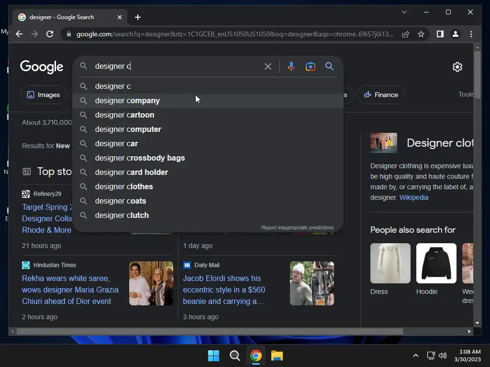The height and width of the screenshot is (367, 490).
Task: Choose suggestion 'designer c'
Action: tap(208, 86)
